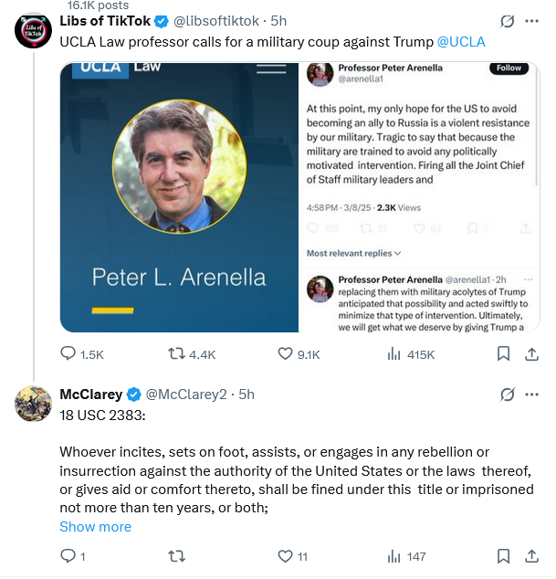Bookmark the Libs of TikTok post

pyautogui.click(x=503, y=354)
